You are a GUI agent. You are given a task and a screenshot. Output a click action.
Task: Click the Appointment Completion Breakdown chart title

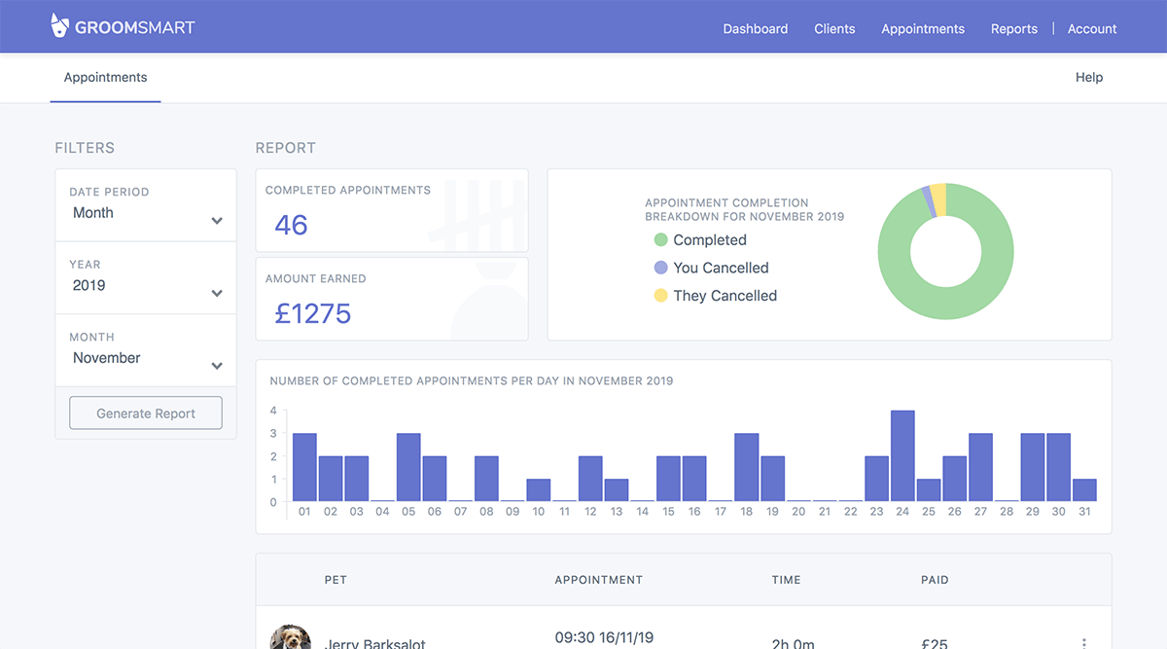pos(745,210)
